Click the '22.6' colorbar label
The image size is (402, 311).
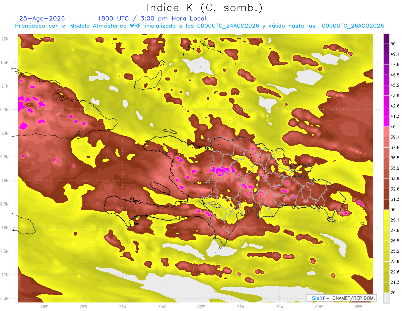[x=395, y=272]
